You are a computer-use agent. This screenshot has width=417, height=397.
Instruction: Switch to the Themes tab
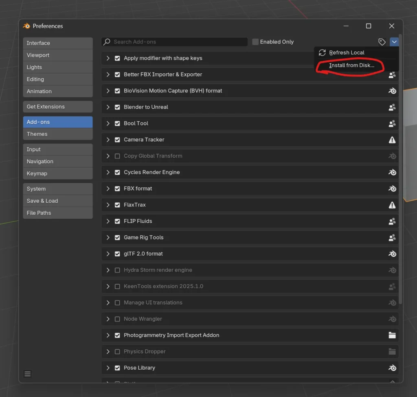58,134
